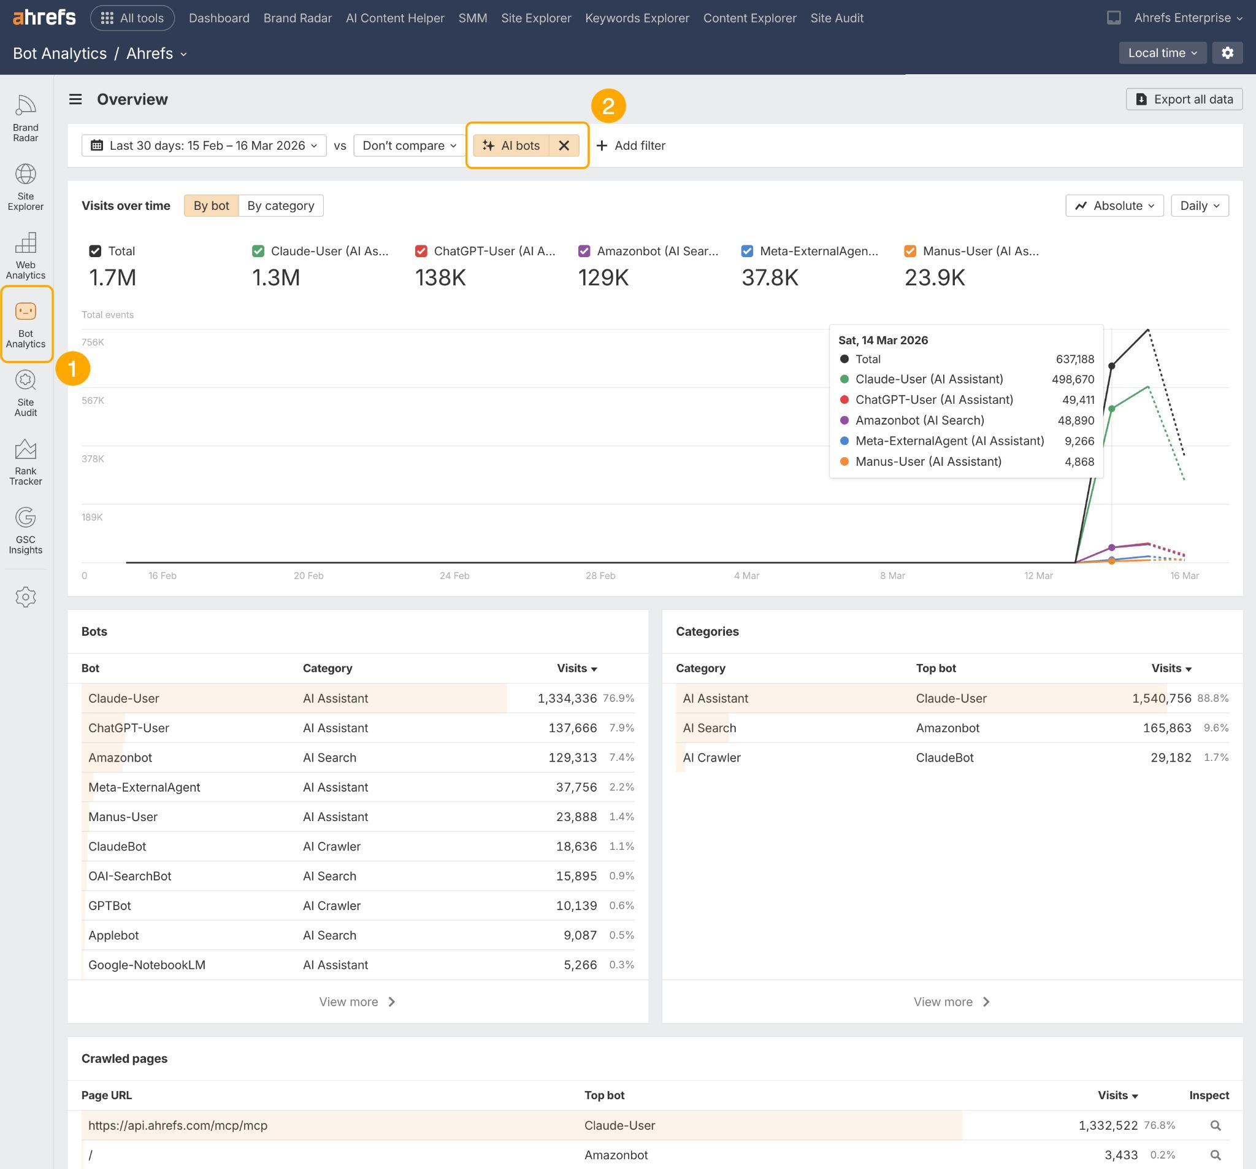Click the 14 Mar Total data point on chart

(1112, 366)
